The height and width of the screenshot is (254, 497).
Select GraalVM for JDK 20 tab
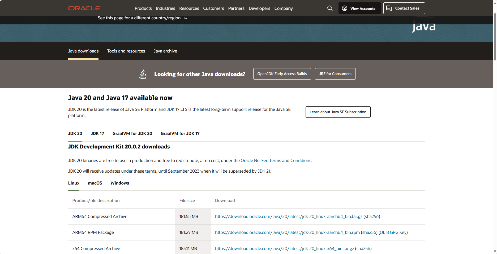pyautogui.click(x=132, y=133)
